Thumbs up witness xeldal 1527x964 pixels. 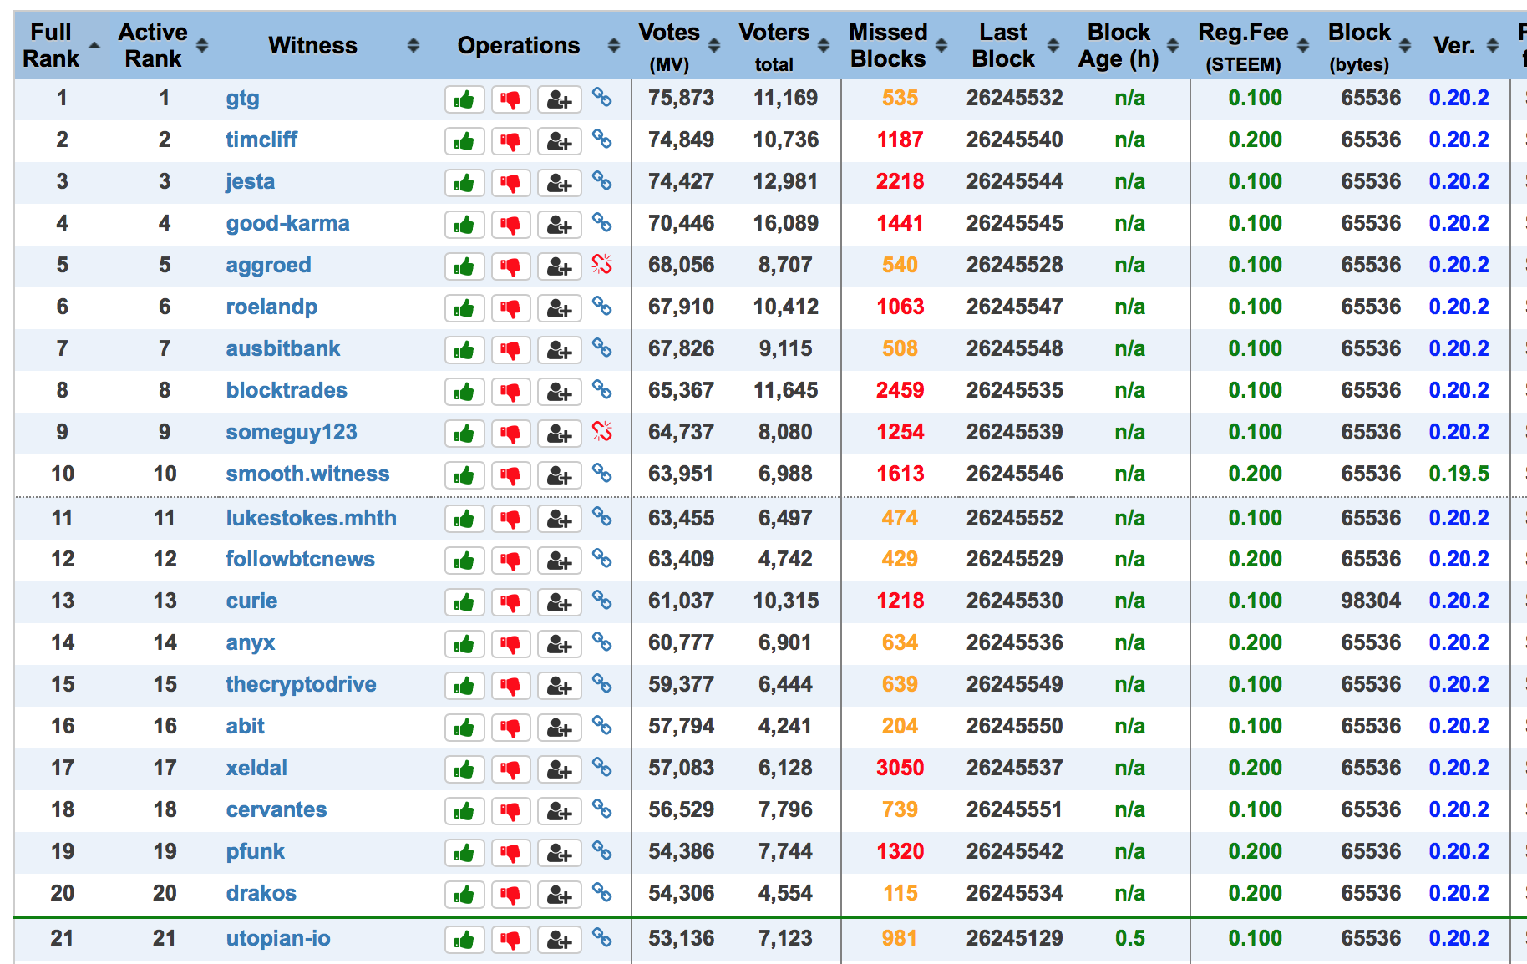pyautogui.click(x=464, y=770)
